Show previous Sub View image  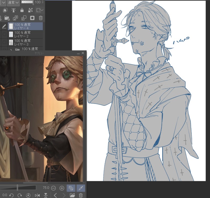pos(55,195)
